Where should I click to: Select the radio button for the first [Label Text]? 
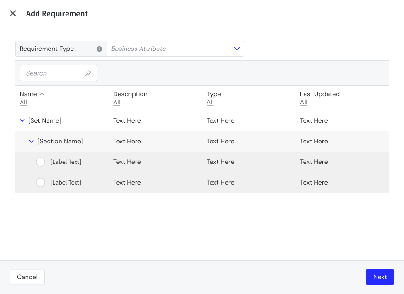coord(40,162)
